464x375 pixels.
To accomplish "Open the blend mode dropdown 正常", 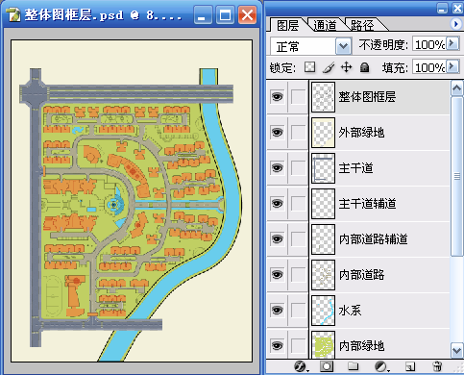I will coord(311,46).
